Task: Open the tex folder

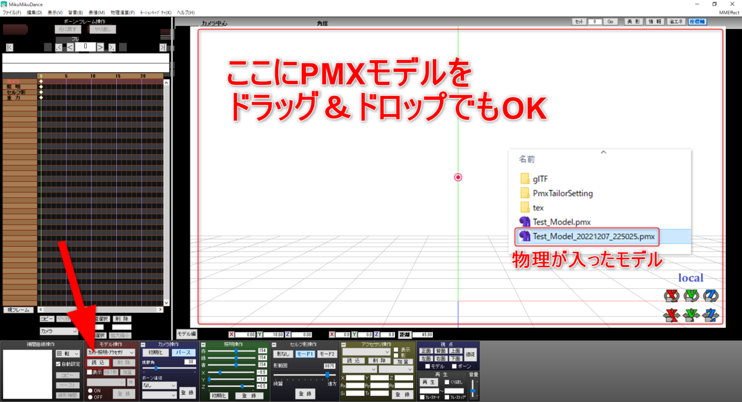Action: pyautogui.click(x=532, y=207)
